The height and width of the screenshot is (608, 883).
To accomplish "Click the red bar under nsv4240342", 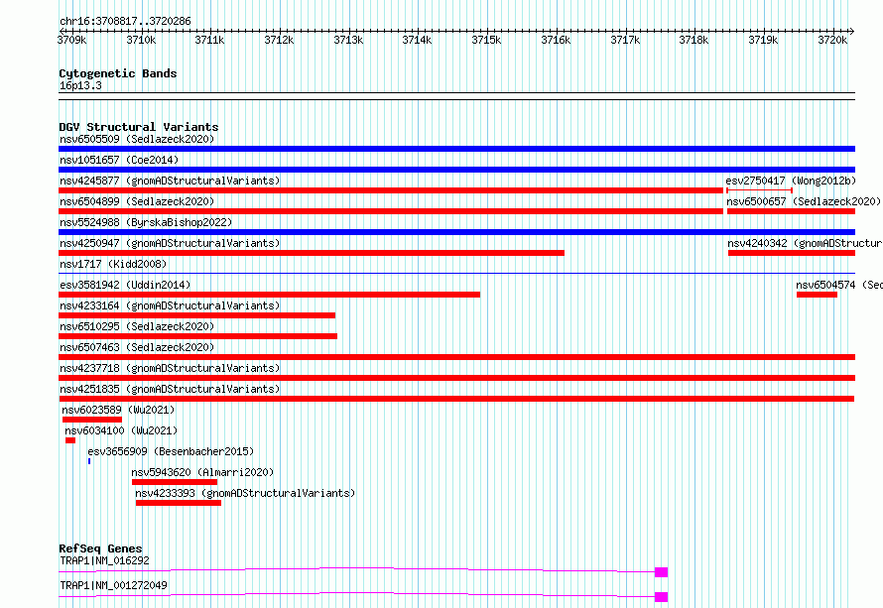I will click(x=792, y=253).
